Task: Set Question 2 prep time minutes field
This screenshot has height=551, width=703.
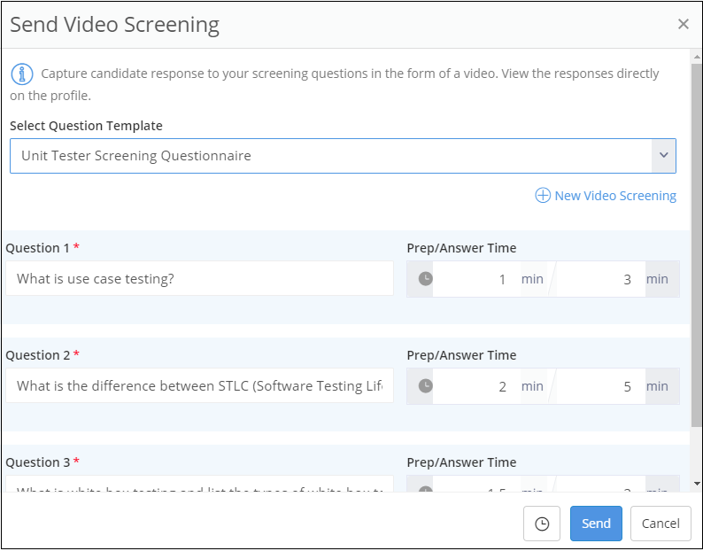Action: (474, 386)
